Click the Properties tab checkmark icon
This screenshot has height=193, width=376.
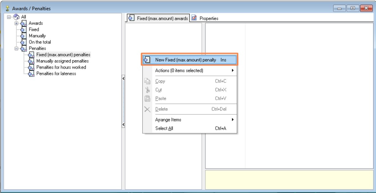click(194, 18)
